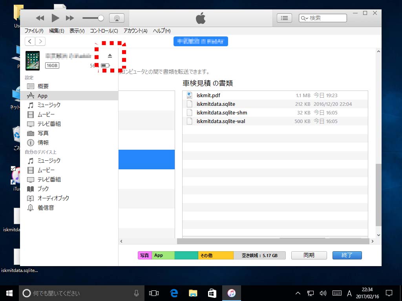Open AirPlay output icon

(117, 18)
